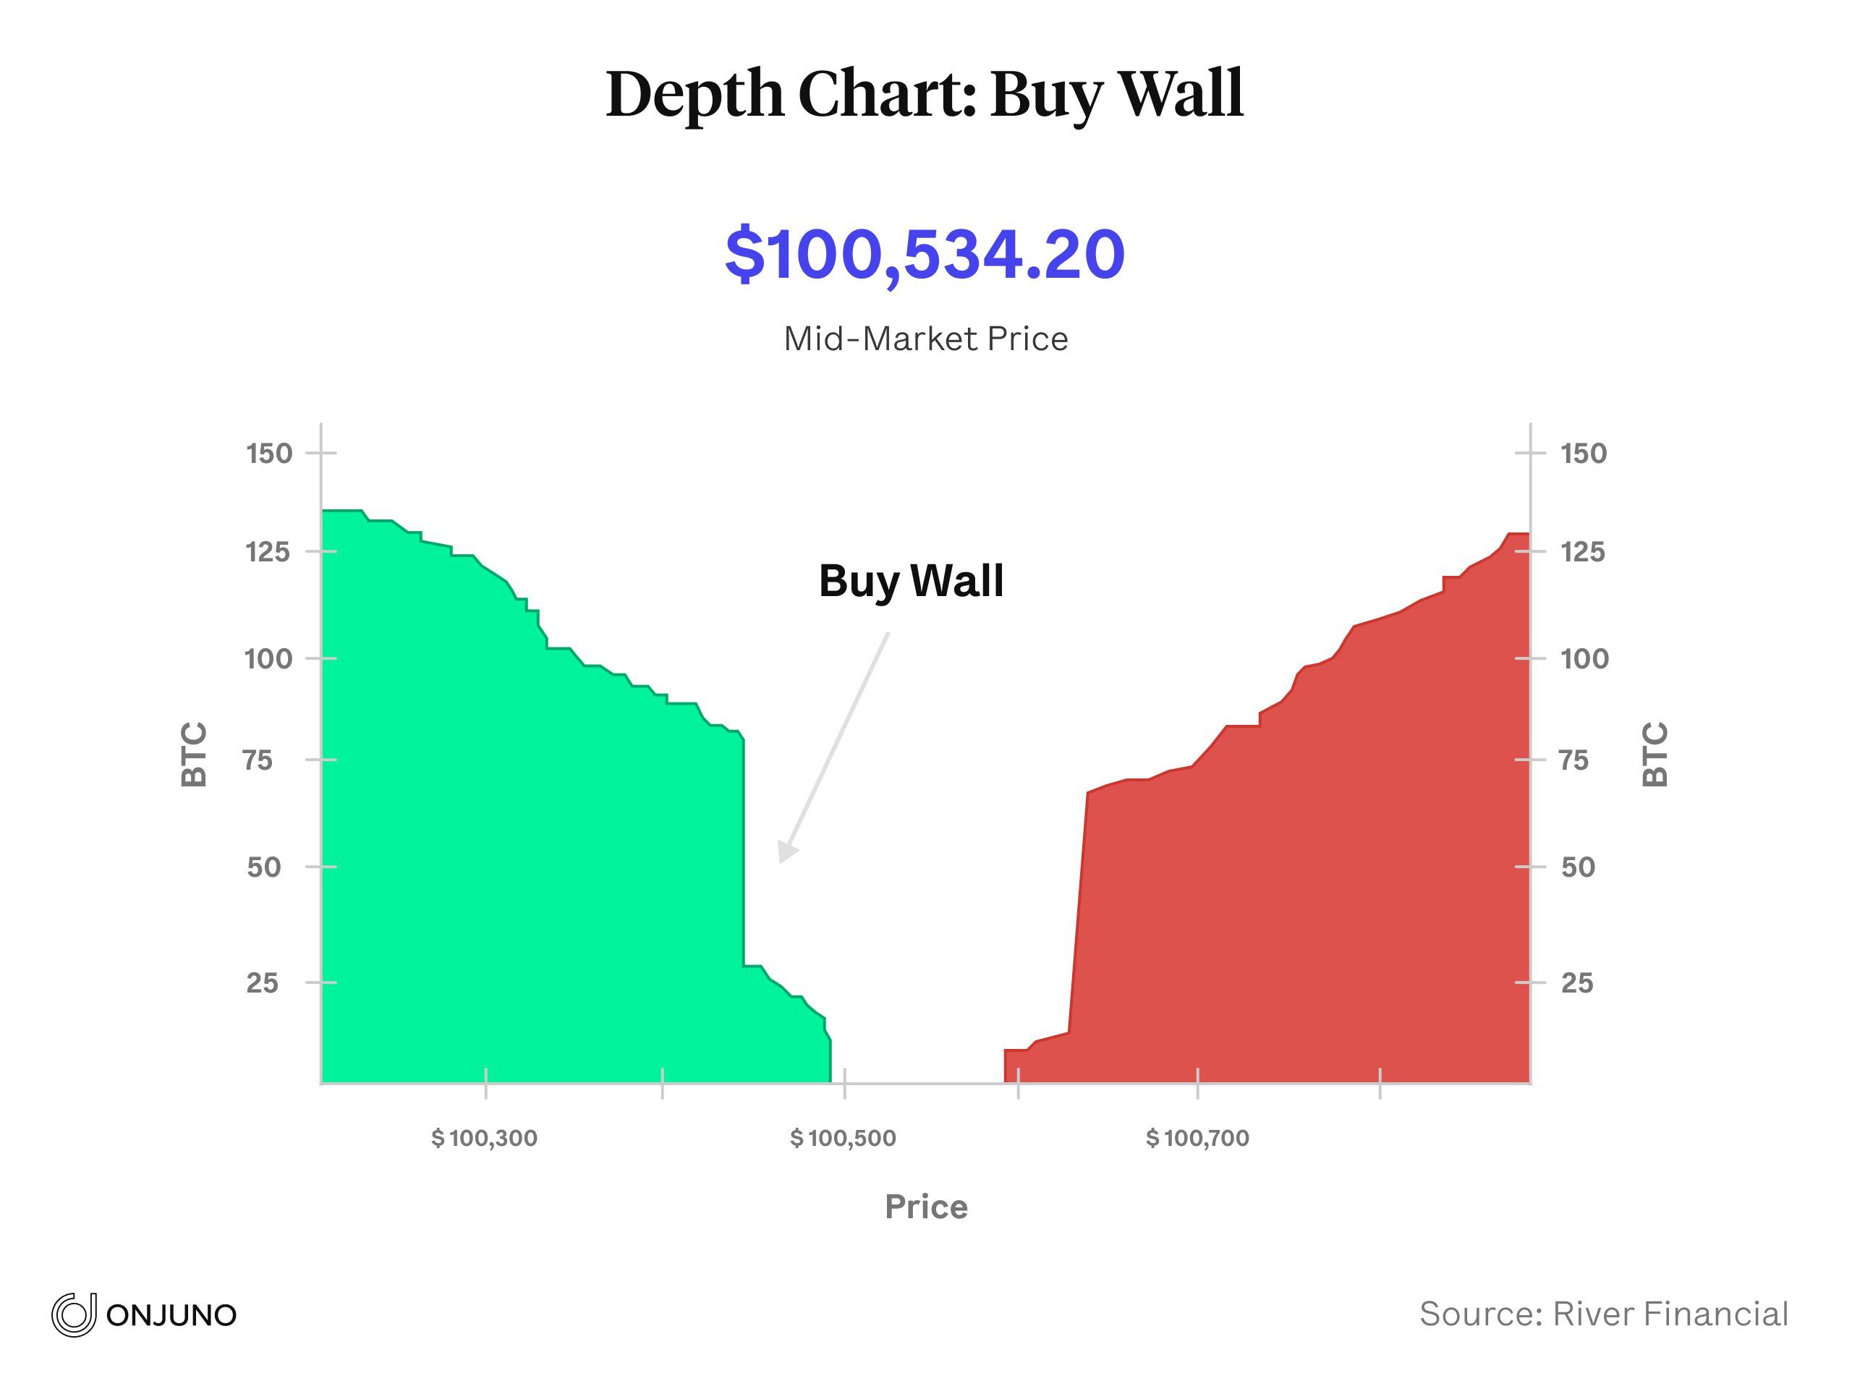The width and height of the screenshot is (1852, 1389).
Task: Click the $100,300 price axis label
Action: click(x=484, y=1138)
